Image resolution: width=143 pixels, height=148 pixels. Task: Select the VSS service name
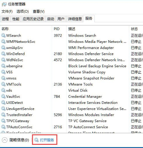coord(9,72)
